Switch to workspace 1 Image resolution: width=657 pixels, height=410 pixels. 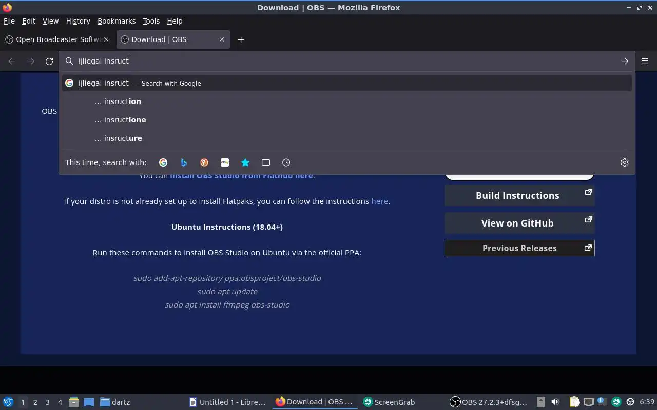[x=23, y=402]
